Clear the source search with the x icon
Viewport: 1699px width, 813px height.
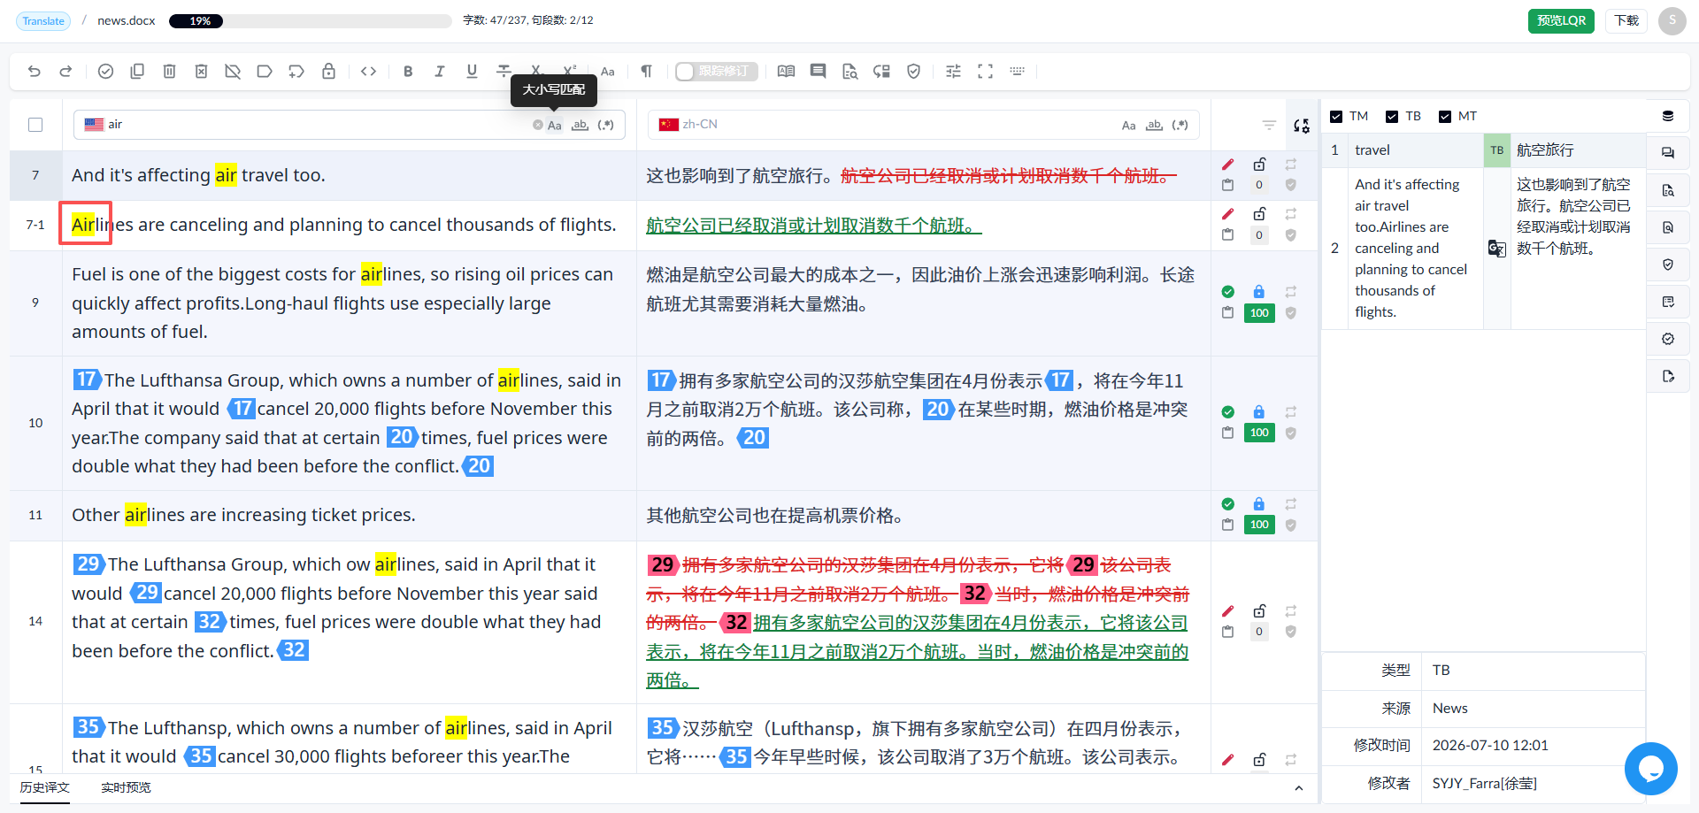pos(537,125)
